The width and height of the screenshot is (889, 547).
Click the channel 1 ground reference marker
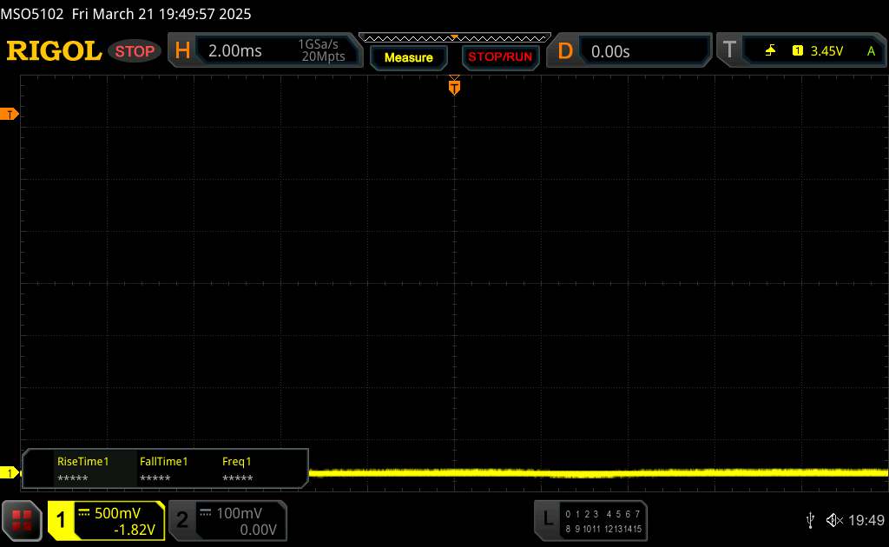[9, 472]
